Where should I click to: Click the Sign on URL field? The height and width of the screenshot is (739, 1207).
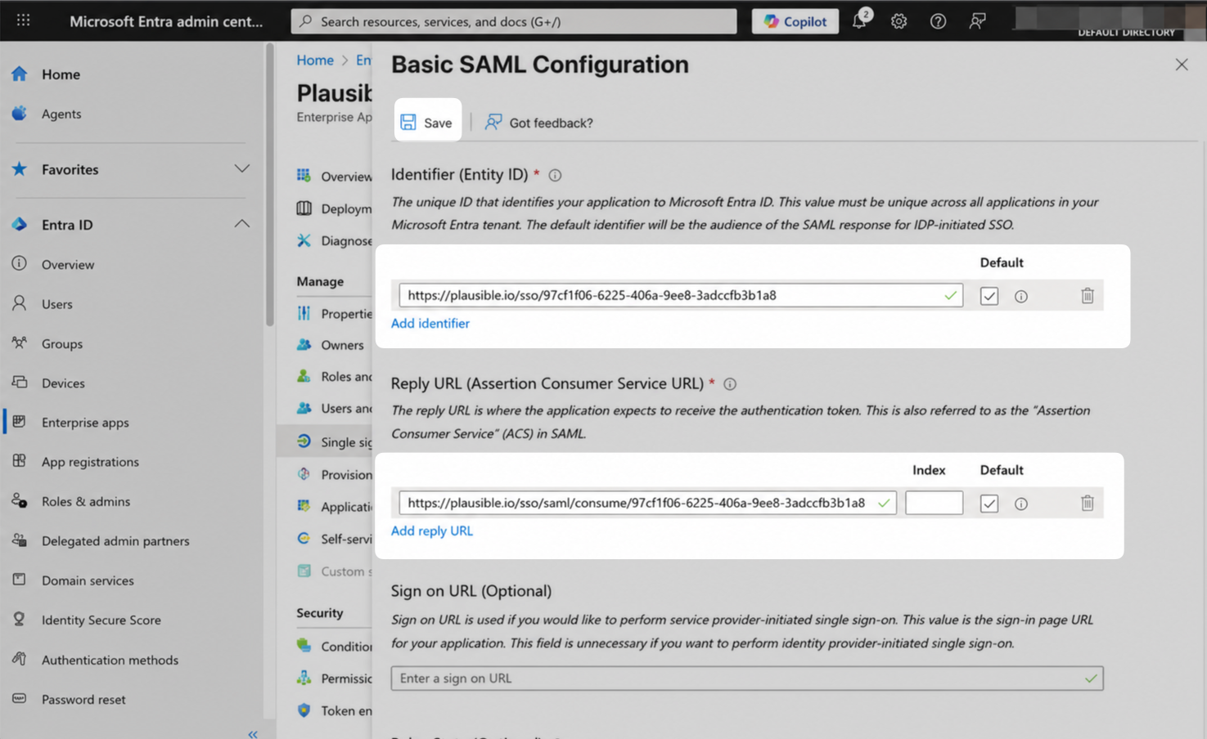pos(747,679)
